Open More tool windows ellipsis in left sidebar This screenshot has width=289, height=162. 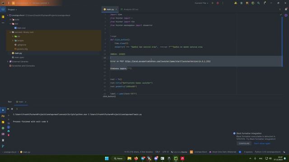point(3,23)
